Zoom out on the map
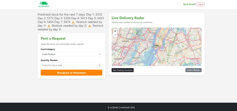This screenshot has height=111, width=237. pyautogui.click(x=115, y=35)
